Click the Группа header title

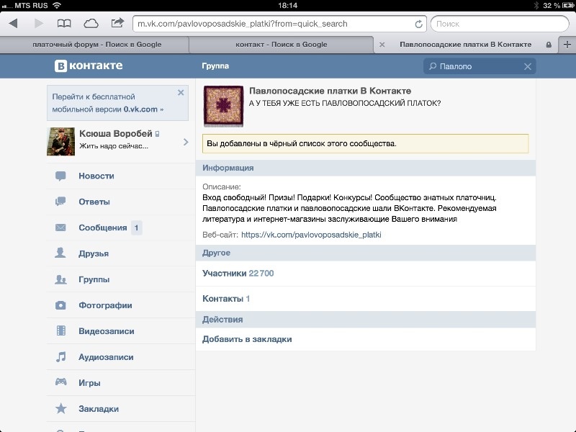click(215, 66)
